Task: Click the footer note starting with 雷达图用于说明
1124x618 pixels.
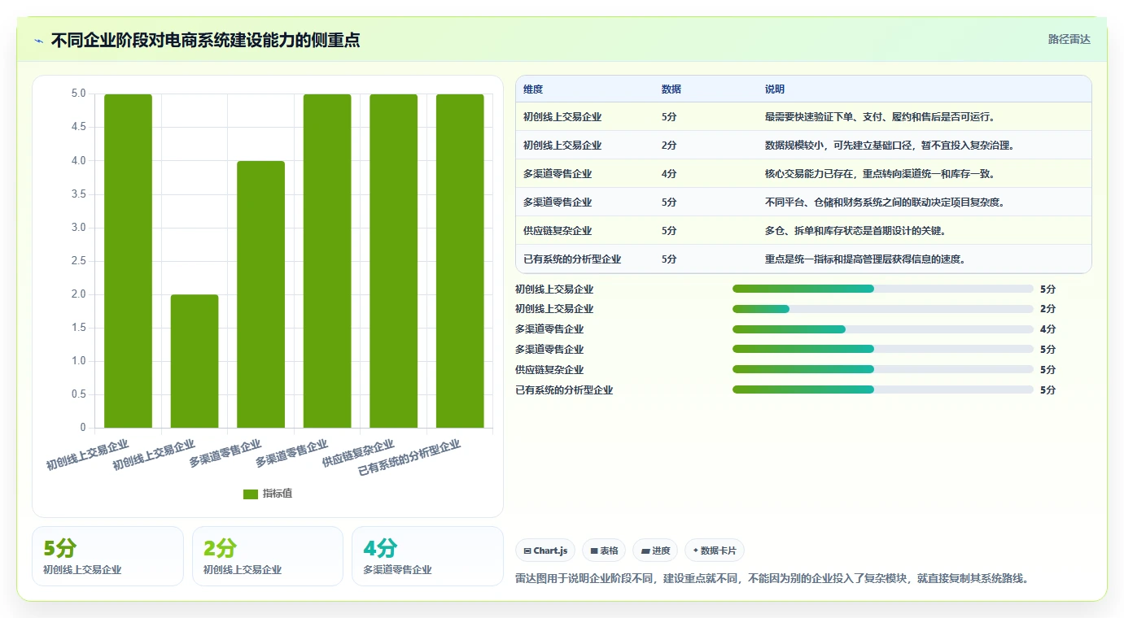Action: tap(772, 579)
